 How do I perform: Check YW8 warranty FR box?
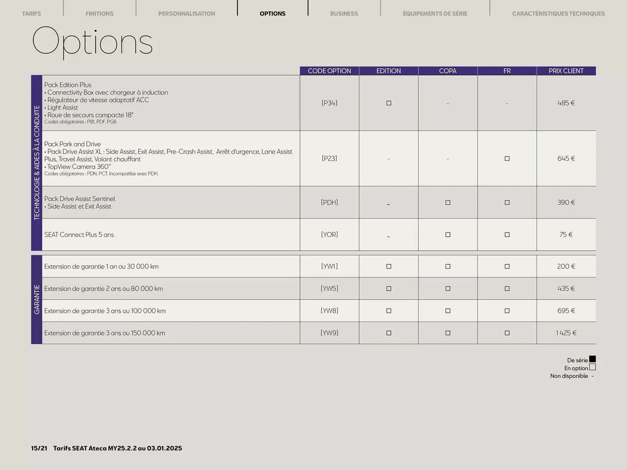click(x=507, y=311)
